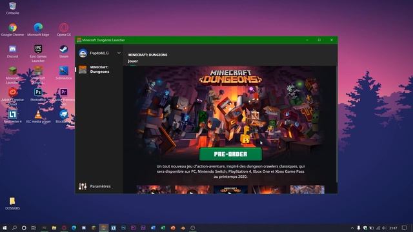Open the Microsoft Edge desktop shortcut
This screenshot has height=232, width=413.
tap(38, 30)
